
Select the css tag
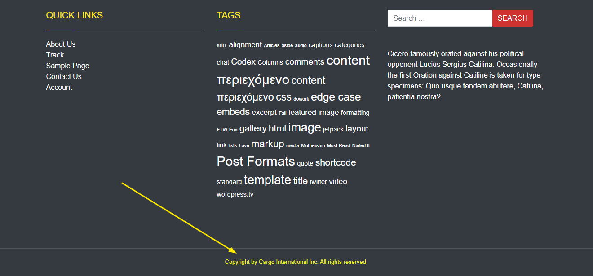283,97
